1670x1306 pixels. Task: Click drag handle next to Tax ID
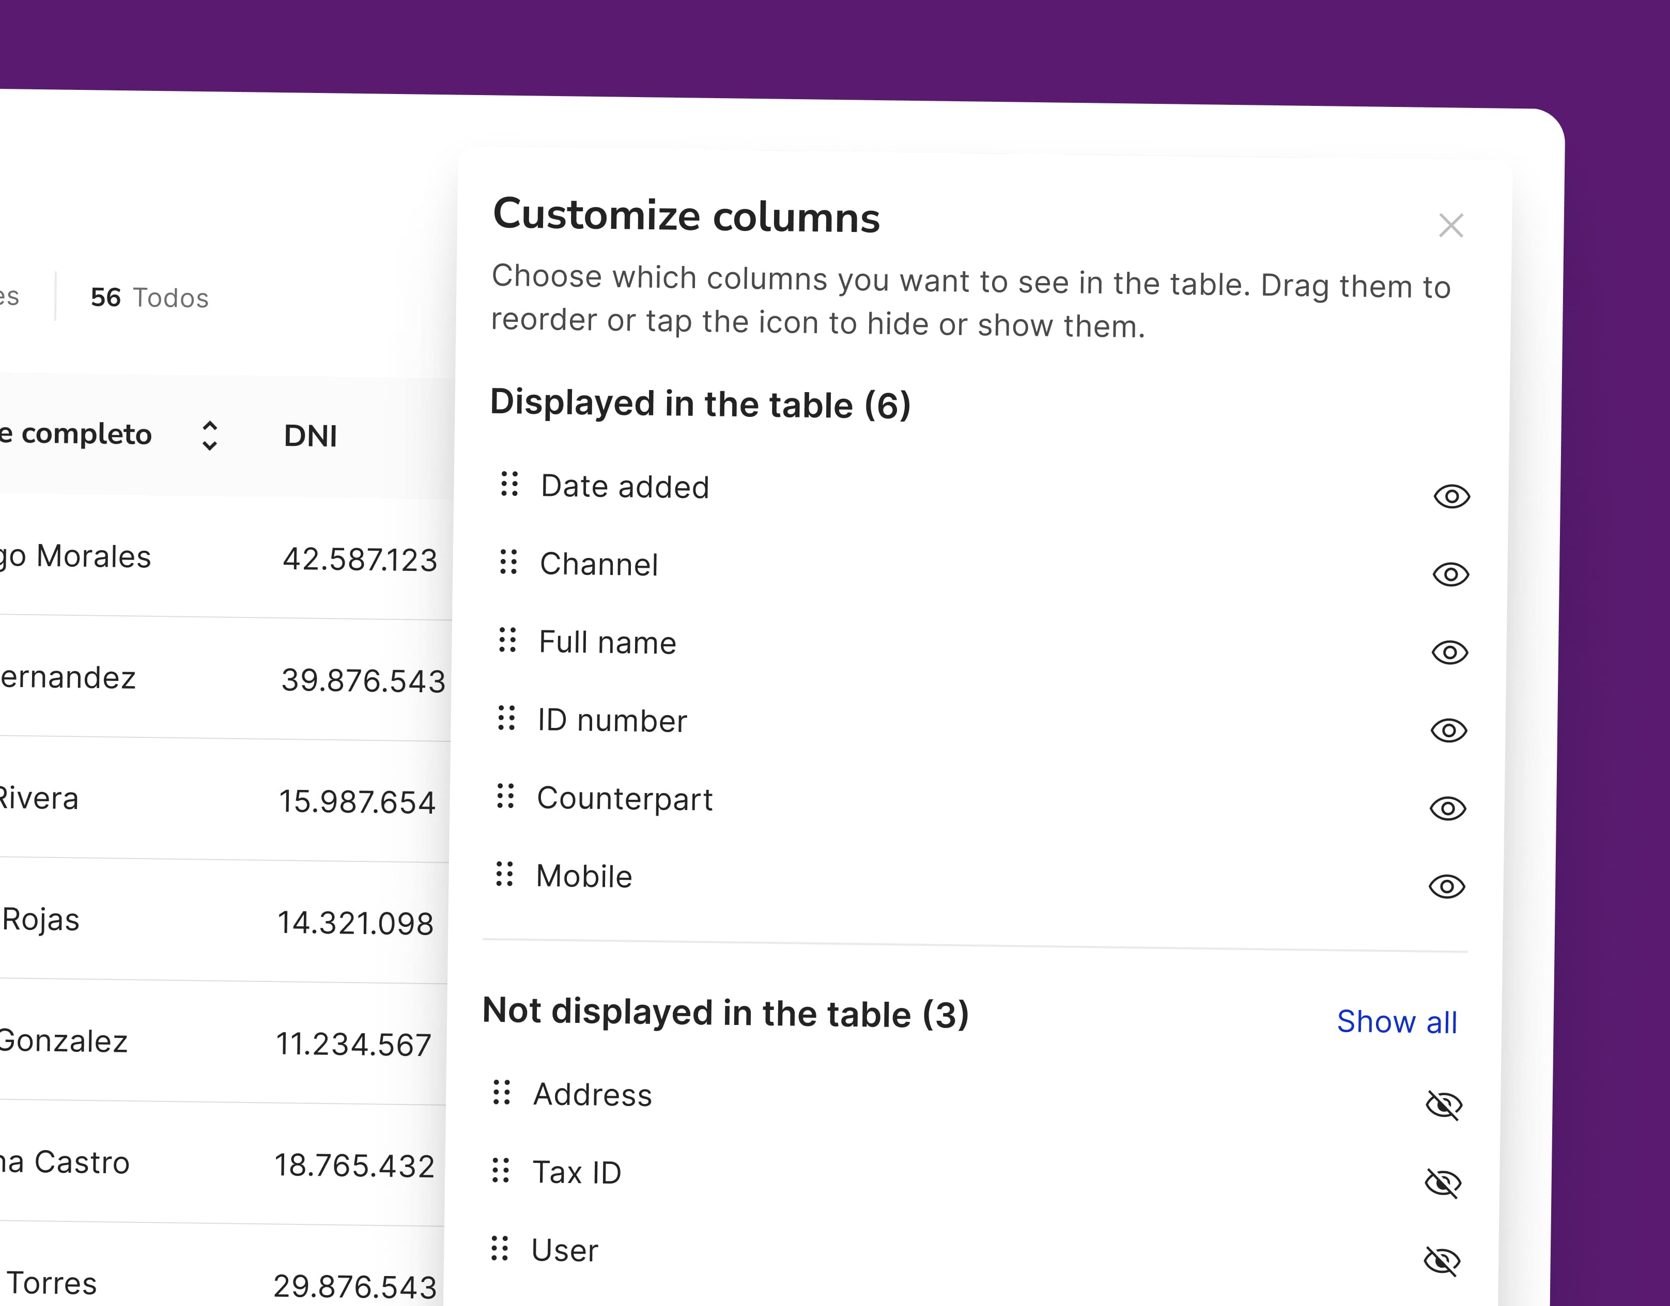pos(501,1171)
